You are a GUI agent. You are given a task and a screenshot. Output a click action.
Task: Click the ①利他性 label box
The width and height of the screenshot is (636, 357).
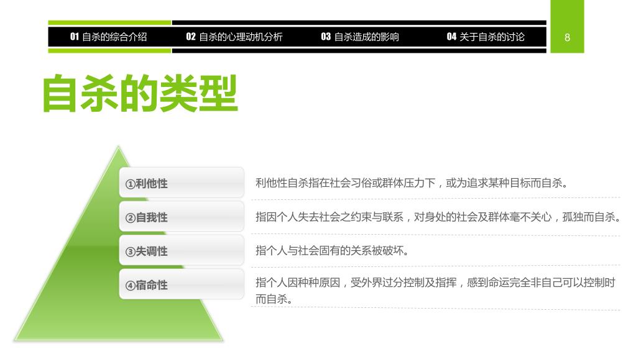coord(182,183)
